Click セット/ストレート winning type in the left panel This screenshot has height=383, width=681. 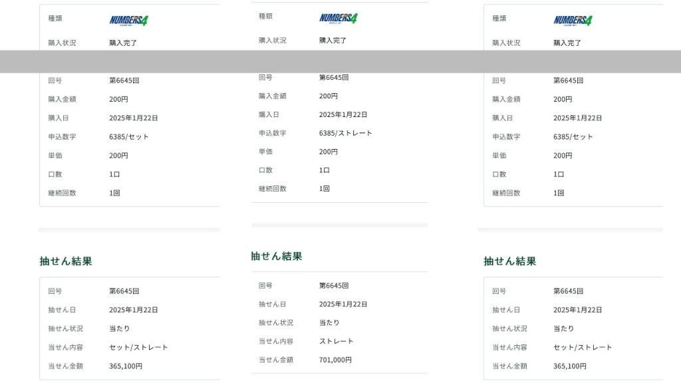138,347
